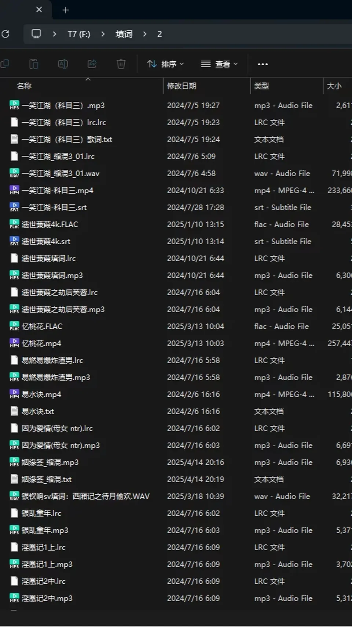Screen dimensions: 352x627
Task: Click the MP4 icon of 一笑江湖-科目三.mp4
Action: click(x=14, y=190)
